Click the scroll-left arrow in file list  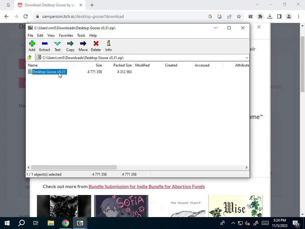point(29,168)
